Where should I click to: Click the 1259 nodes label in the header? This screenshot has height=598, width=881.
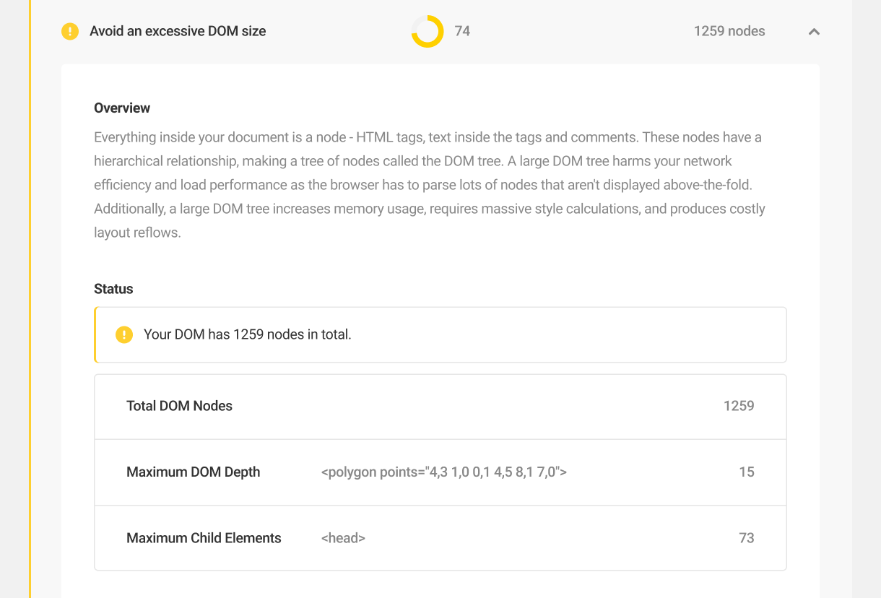(729, 31)
